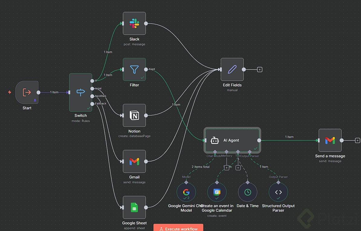Click the 'mode: Rules' subtitle under Switch
The width and height of the screenshot is (361, 231).
(x=81, y=121)
